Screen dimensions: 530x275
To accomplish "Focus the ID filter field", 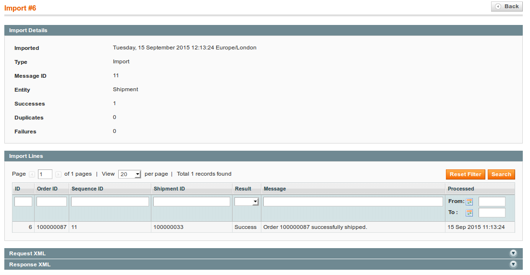I will coord(24,202).
